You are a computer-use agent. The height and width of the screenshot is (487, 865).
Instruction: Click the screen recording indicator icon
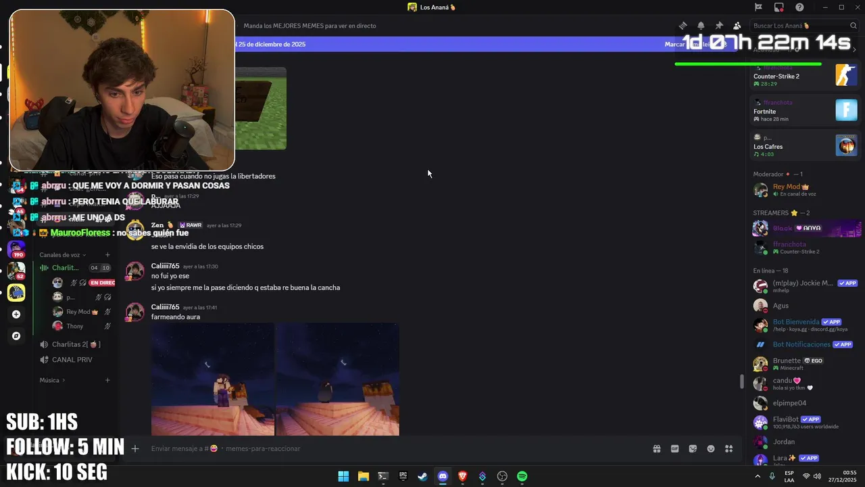pyautogui.click(x=779, y=7)
